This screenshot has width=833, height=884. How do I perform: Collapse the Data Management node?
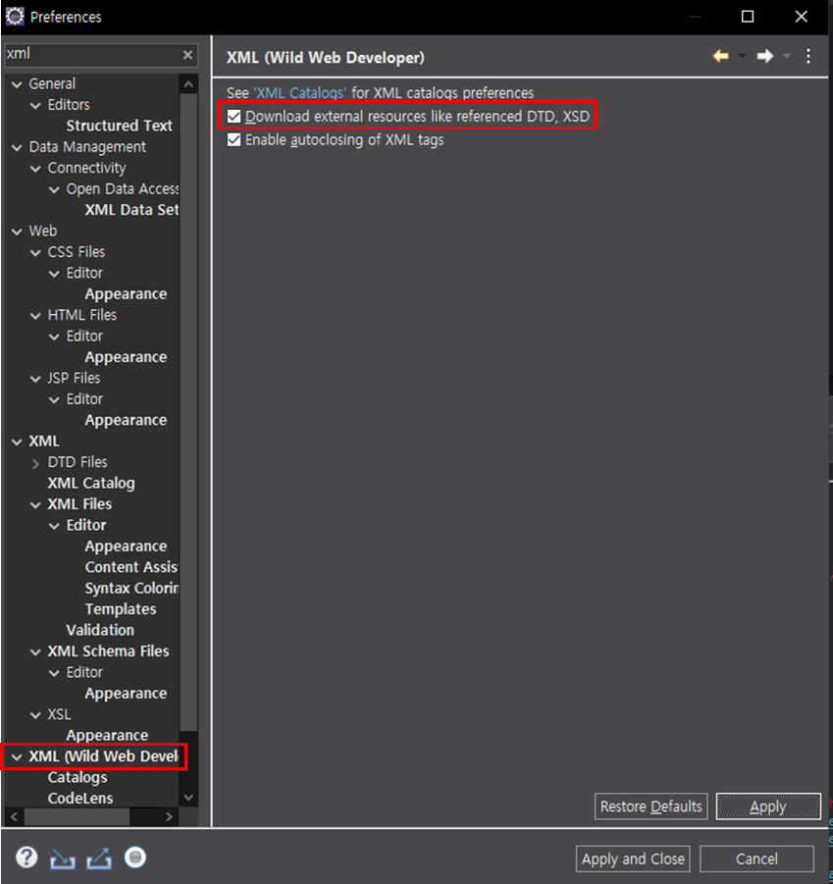[17, 148]
